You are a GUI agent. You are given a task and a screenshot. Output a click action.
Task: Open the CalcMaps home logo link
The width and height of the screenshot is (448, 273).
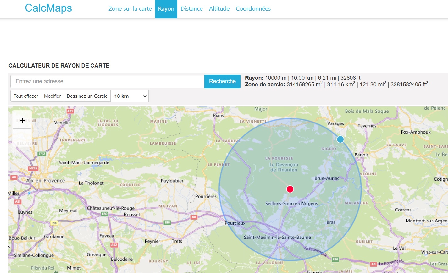pyautogui.click(x=48, y=8)
